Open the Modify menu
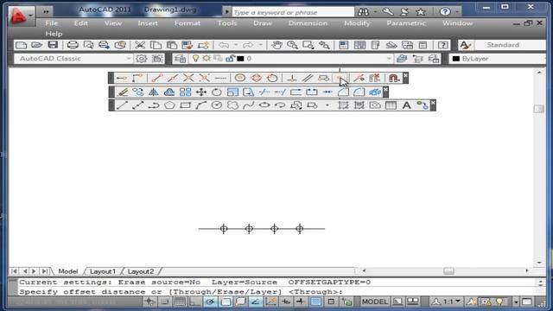Screen dimensions: 553x311 357,23
